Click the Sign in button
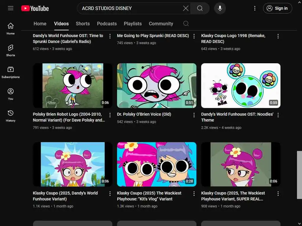The image size is (302, 226). 278,8
